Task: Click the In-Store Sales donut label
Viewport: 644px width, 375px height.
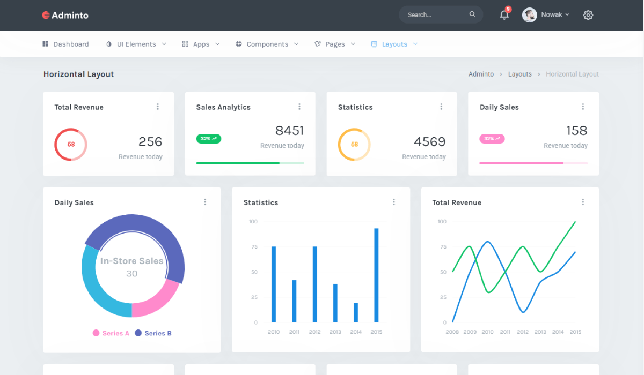Action: 132,261
